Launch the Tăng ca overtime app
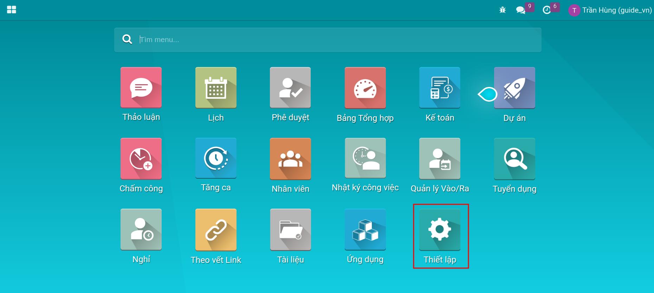 pos(216,158)
